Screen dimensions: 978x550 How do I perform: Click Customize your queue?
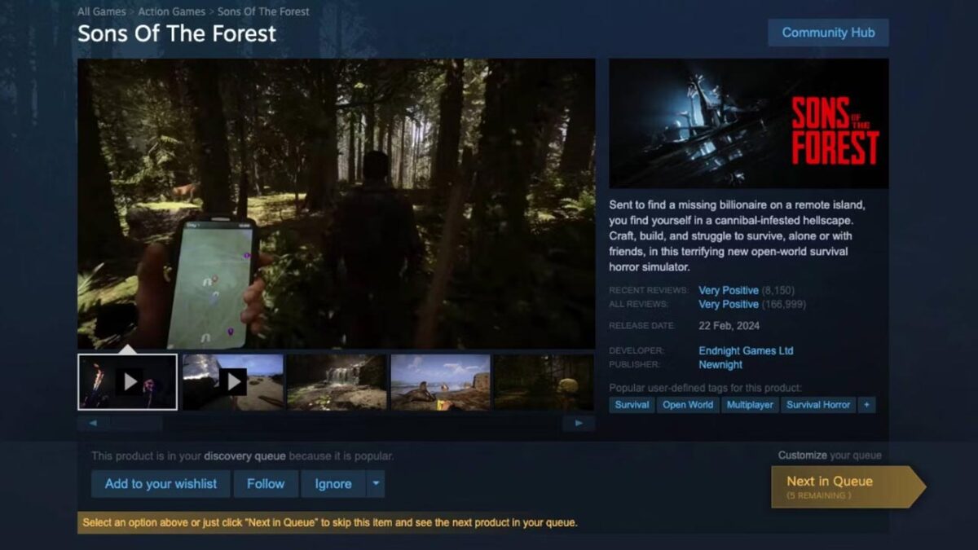830,455
